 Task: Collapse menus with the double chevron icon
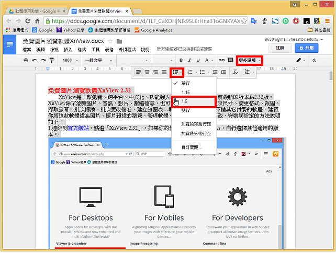coord(314,60)
